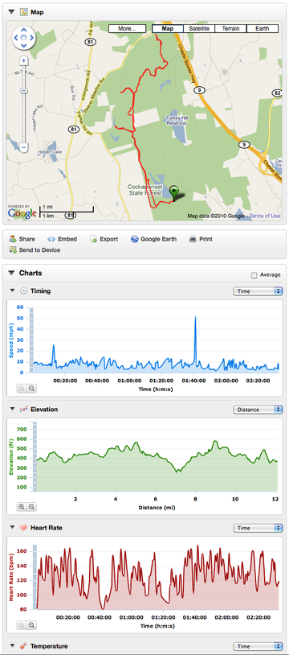Enable the Average checkbox

point(254,275)
